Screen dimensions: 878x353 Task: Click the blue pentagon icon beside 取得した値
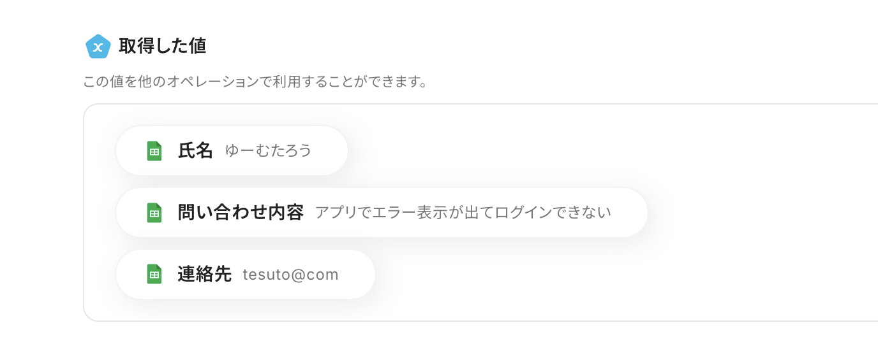(x=98, y=47)
